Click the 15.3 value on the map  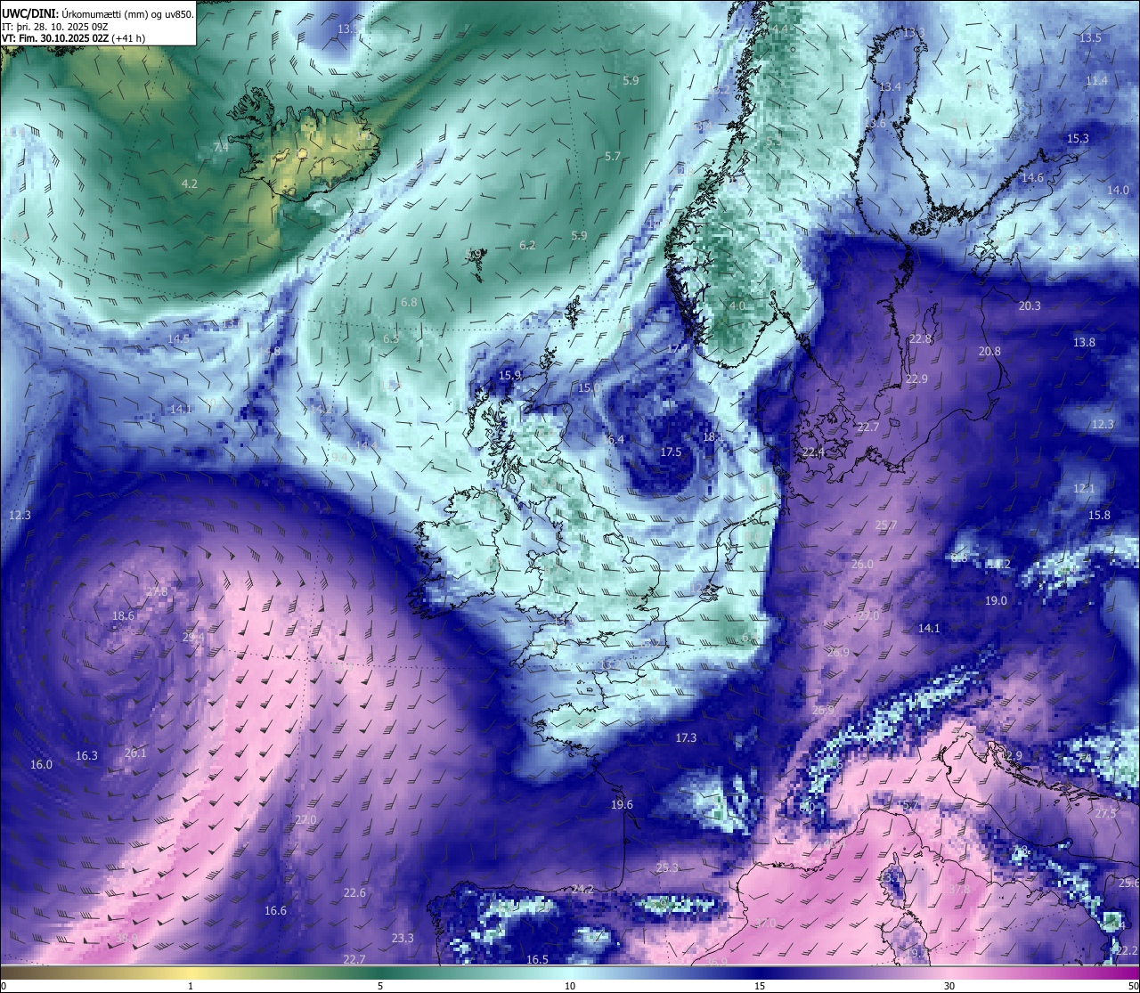click(1078, 139)
